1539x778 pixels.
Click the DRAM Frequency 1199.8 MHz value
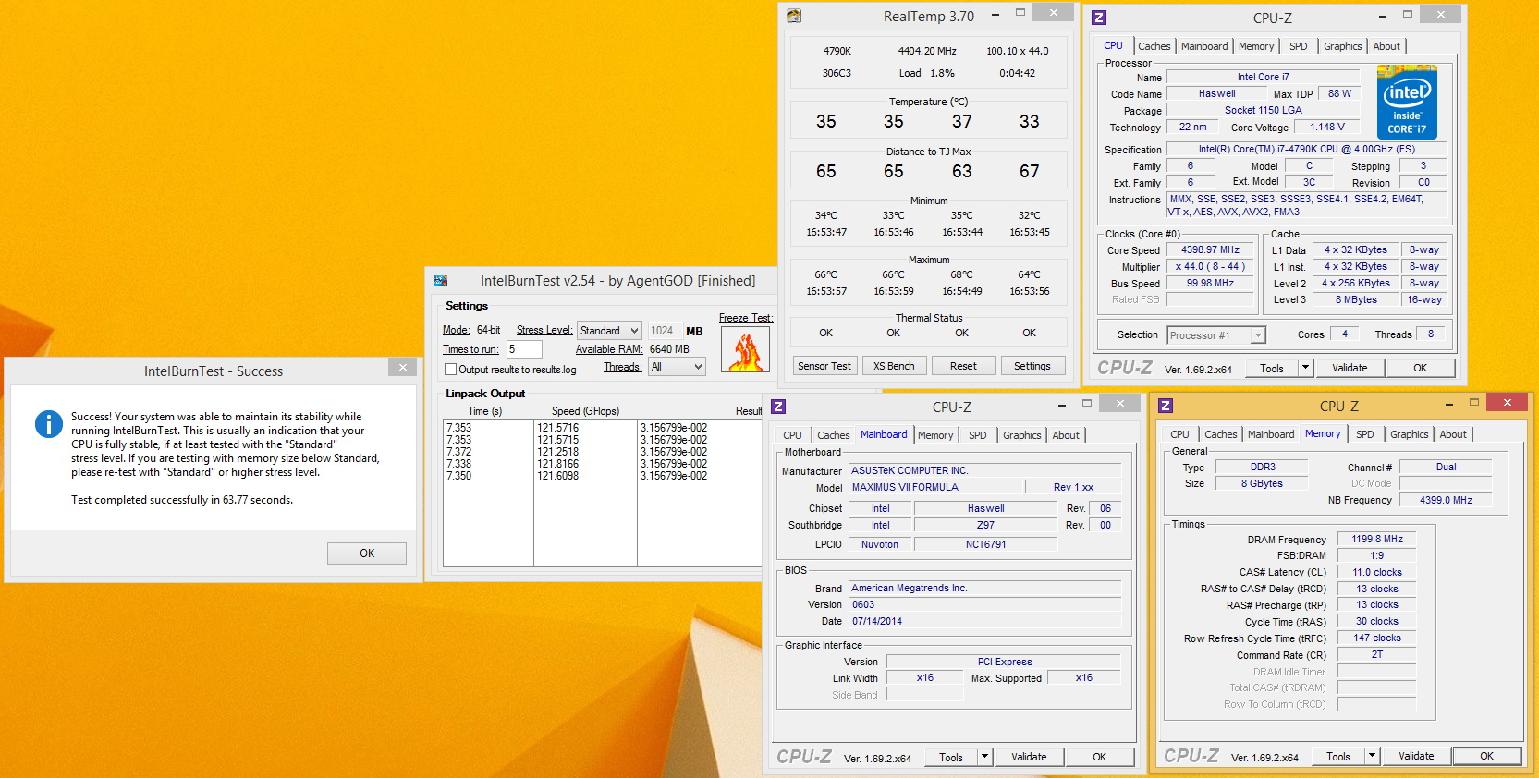tap(1376, 539)
